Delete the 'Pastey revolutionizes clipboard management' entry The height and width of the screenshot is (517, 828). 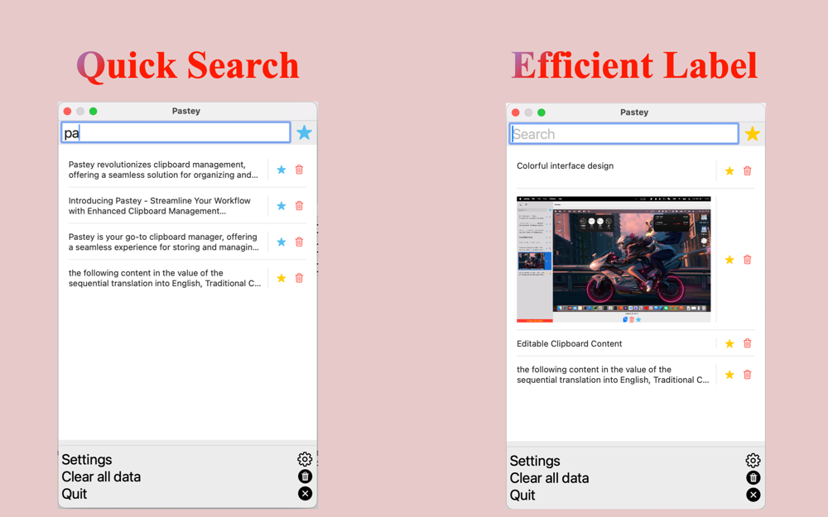[299, 170]
